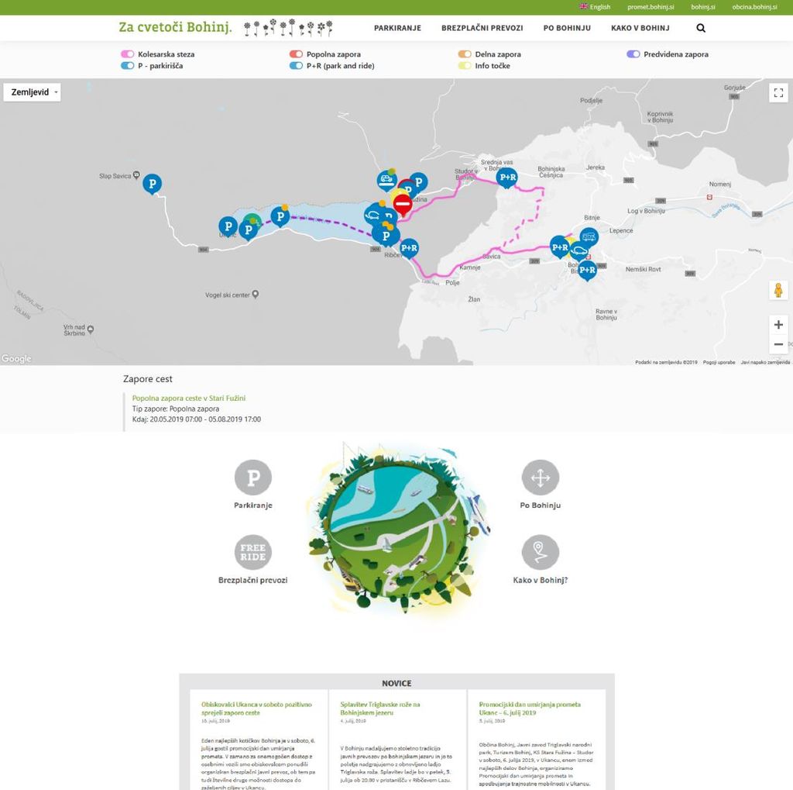Image resolution: width=793 pixels, height=790 pixels.
Task: Zoom out on the map
Action: click(x=778, y=344)
